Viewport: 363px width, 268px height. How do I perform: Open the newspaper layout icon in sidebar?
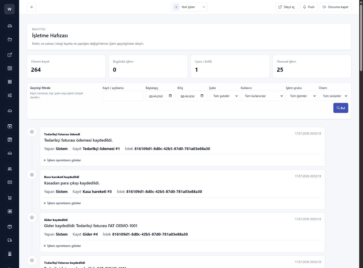(x=10, y=68)
